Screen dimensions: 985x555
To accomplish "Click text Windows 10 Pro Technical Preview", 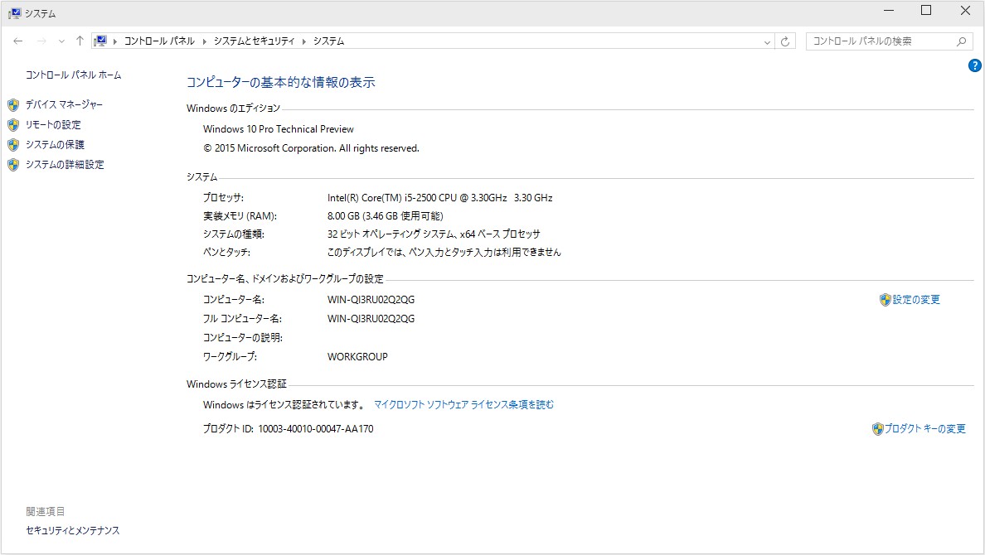I will coord(279,128).
